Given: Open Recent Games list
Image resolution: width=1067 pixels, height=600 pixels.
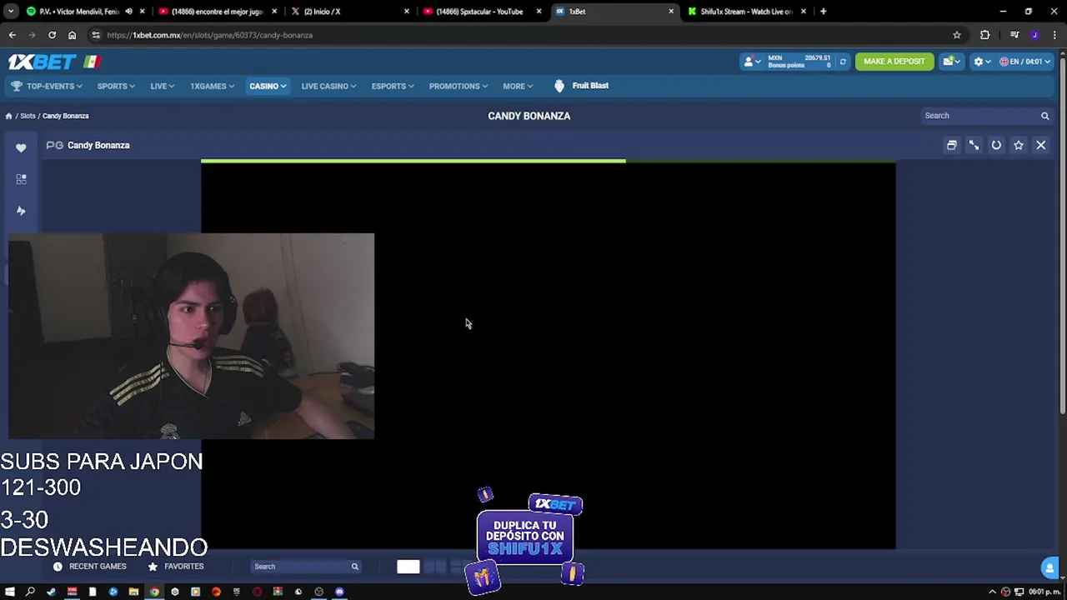Looking at the screenshot, I should (90, 567).
